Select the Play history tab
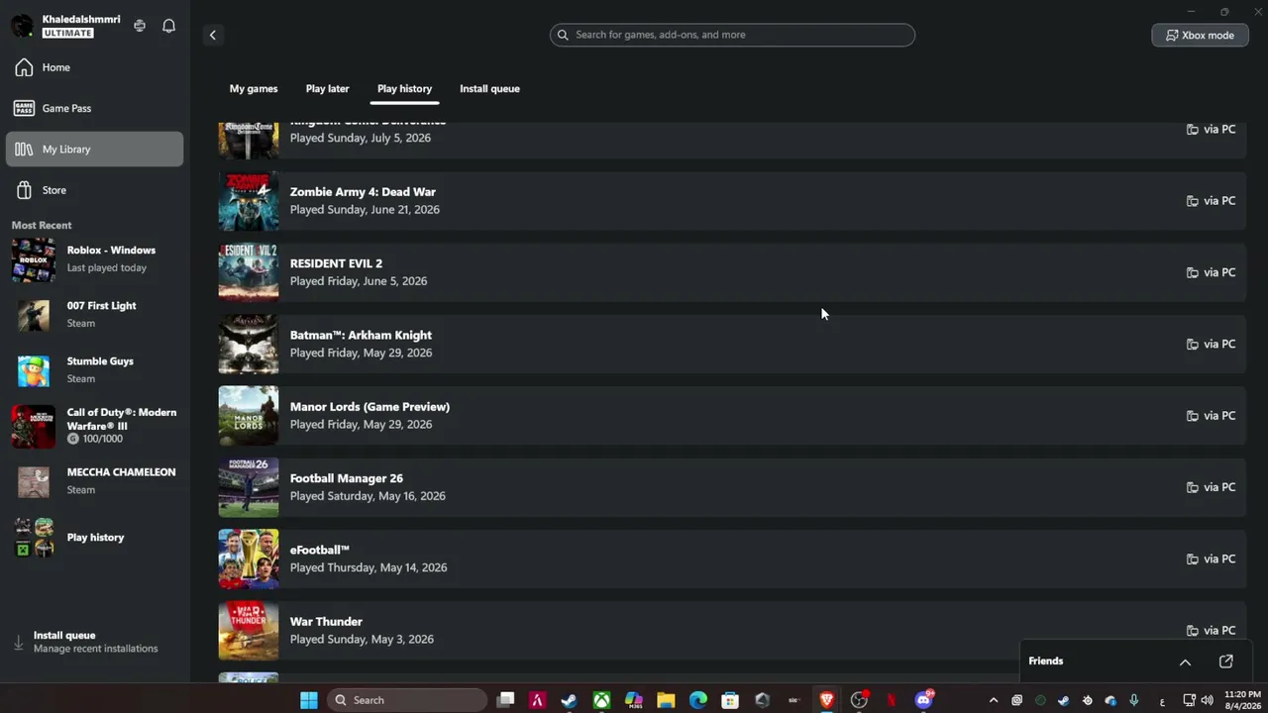1268x713 pixels. click(404, 89)
